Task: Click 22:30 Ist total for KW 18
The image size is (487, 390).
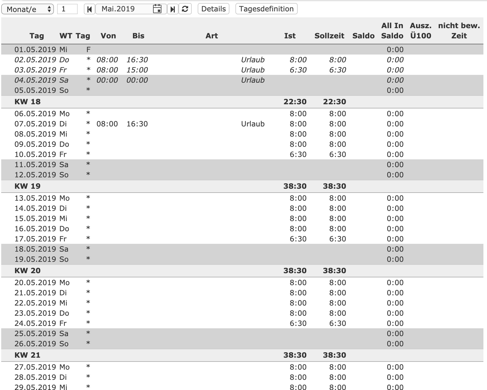Action: (295, 102)
